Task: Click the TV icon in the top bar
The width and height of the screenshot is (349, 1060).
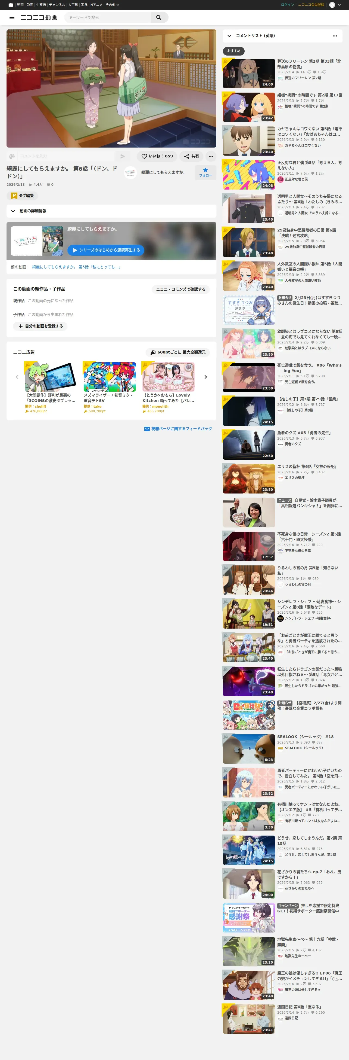Action: point(11,5)
